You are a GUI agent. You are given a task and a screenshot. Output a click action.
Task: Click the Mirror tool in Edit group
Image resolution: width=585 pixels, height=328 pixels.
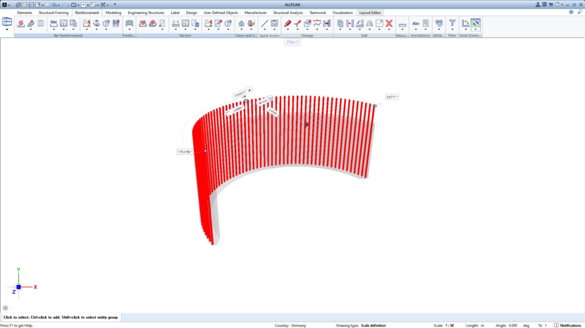369,23
